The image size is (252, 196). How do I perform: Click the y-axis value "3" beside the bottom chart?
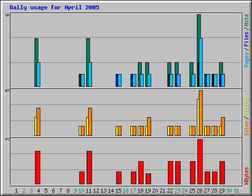click(x=7, y=139)
